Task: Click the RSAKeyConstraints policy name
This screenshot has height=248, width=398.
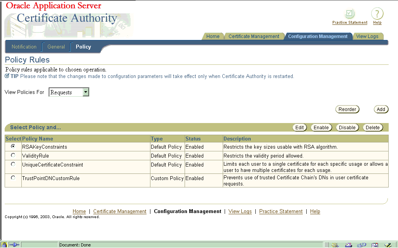Action: pos(45,147)
